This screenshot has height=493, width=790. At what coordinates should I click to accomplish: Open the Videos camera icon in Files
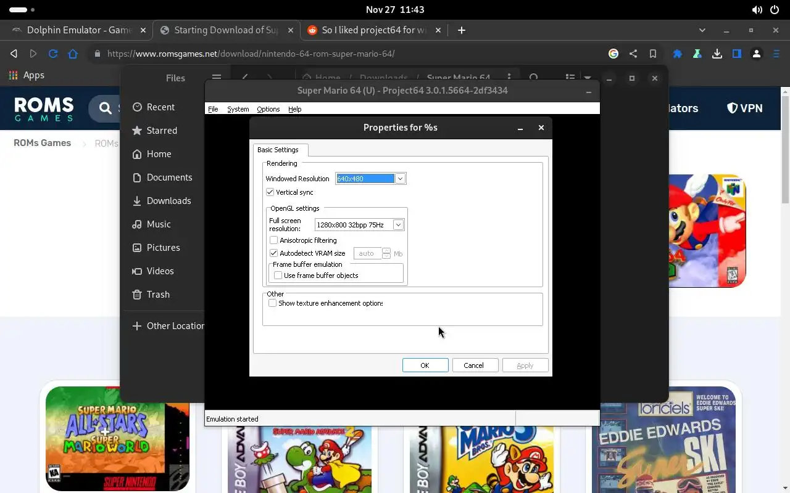tap(137, 271)
